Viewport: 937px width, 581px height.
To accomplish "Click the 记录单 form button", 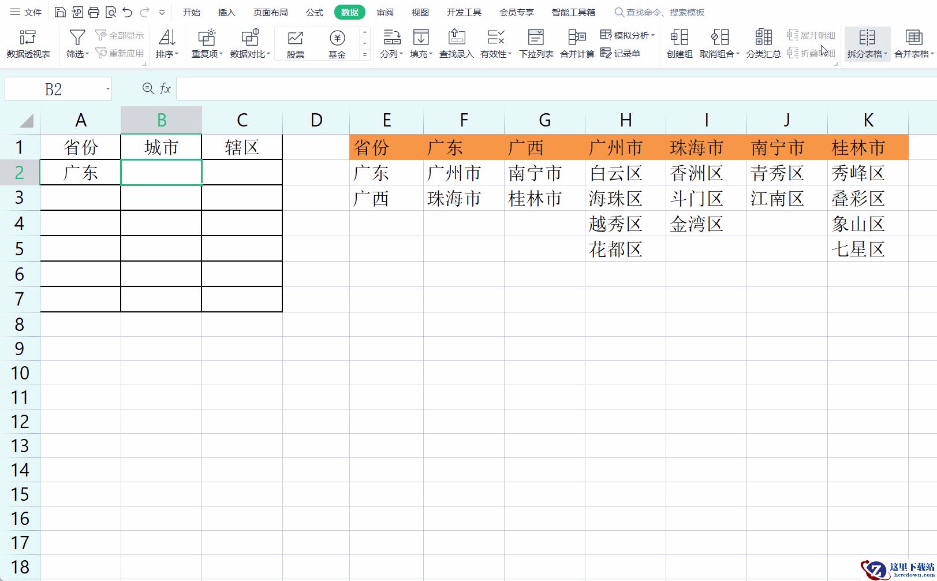I will point(621,53).
